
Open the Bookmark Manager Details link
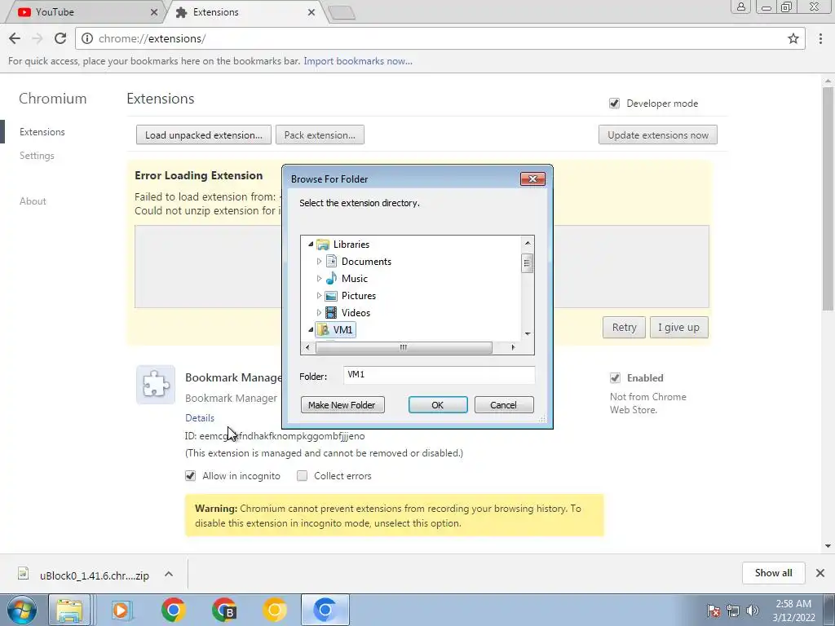click(200, 418)
